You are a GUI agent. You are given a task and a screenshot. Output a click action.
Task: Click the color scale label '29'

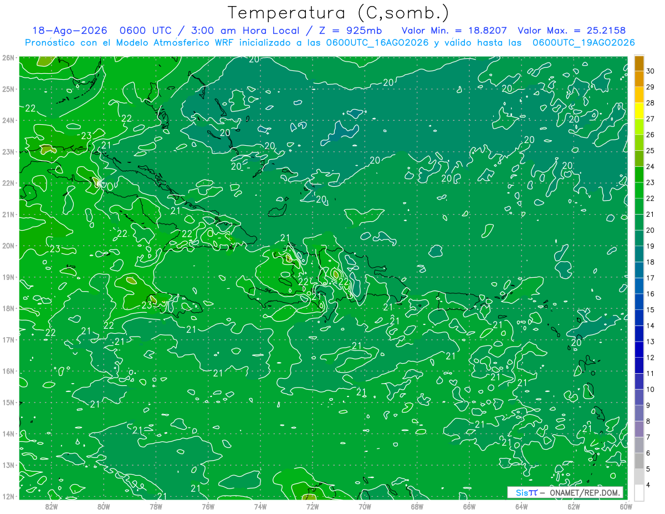650,87
